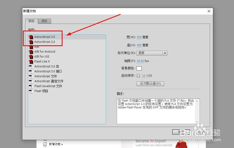Click the AIR for Android file icon
The width and height of the screenshot is (234, 148).
[31, 52]
